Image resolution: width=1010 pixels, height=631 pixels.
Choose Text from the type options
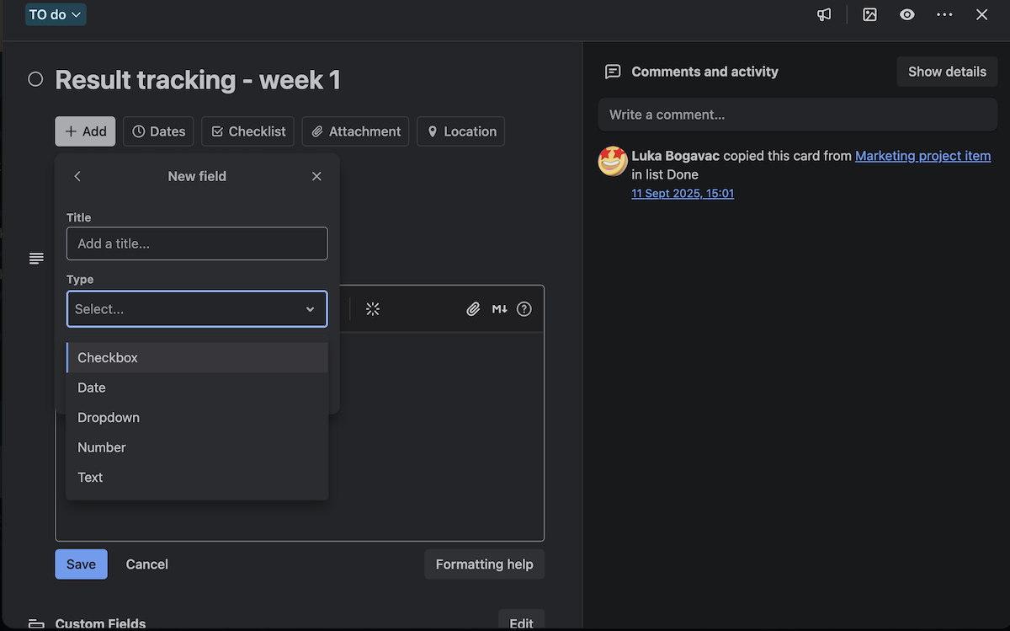point(89,477)
